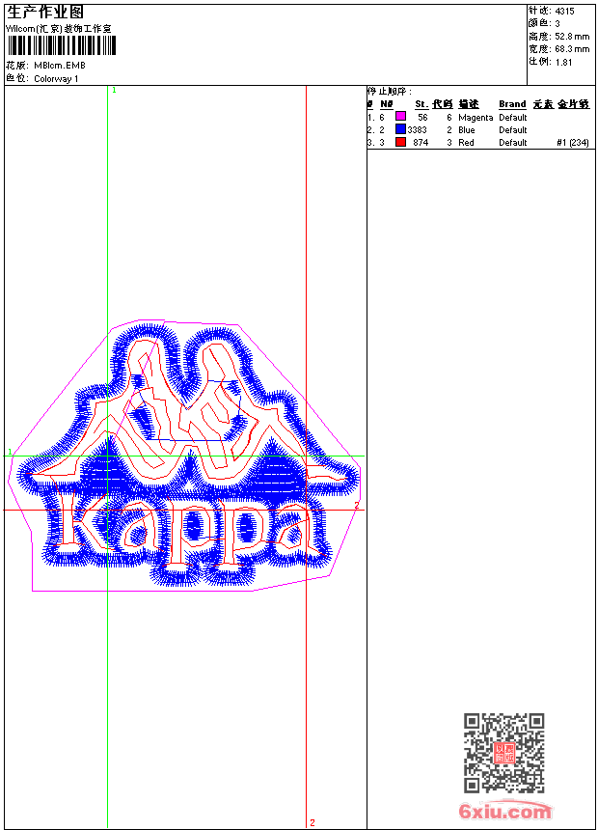Click the width value 68.3 mm

(x=572, y=49)
